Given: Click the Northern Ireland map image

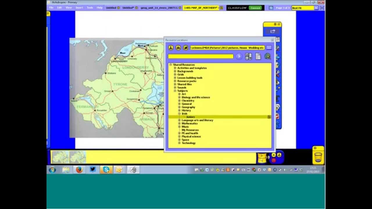Looking at the screenshot, I should click(117, 89).
